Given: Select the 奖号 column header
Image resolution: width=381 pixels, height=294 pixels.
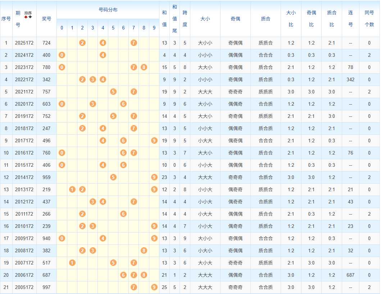Looking at the screenshot, I should point(46,19).
